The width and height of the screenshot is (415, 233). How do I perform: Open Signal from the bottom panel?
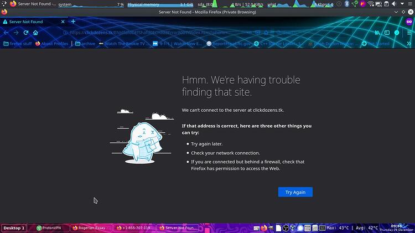(300, 228)
